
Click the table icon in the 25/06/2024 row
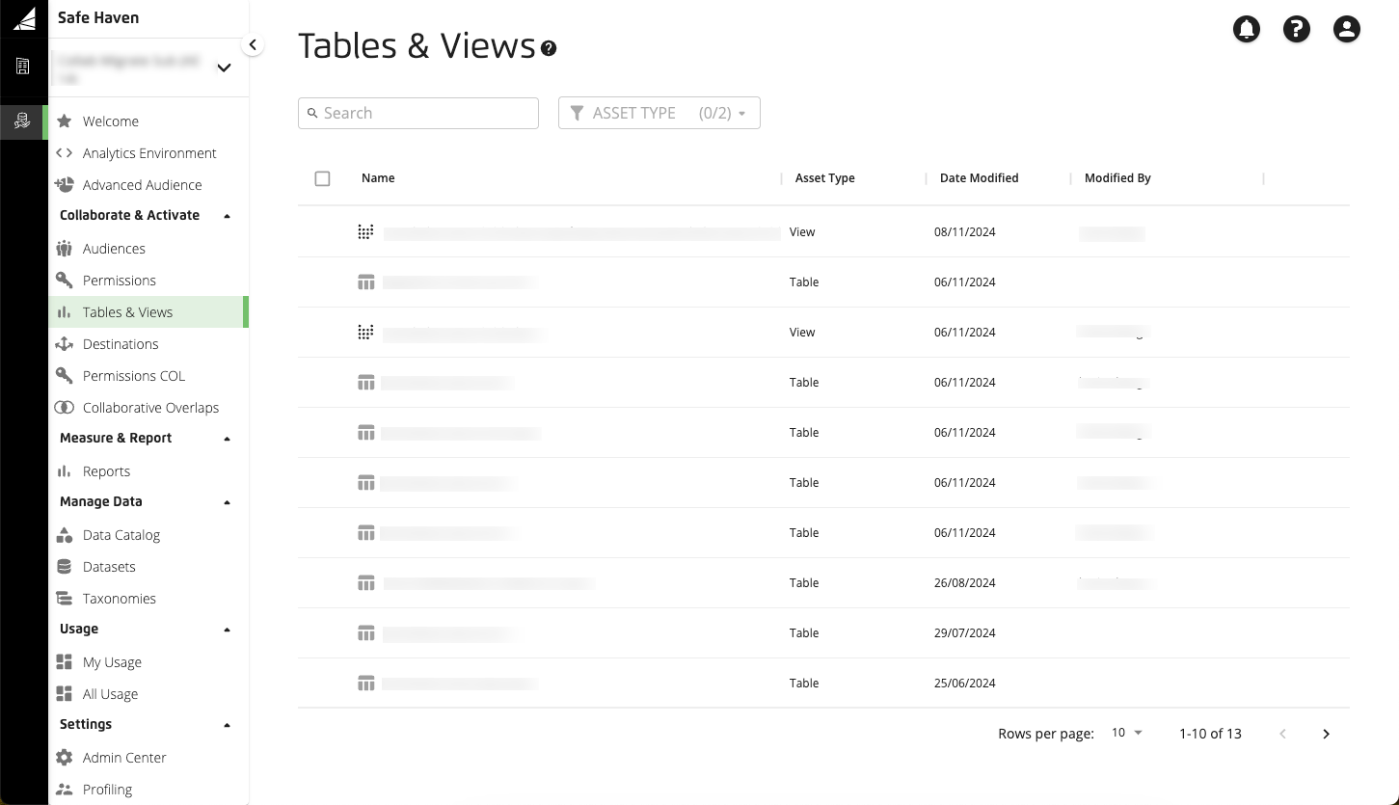pos(365,684)
